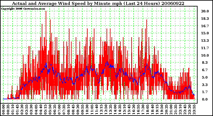213x116 pixels.
Task: Click the 16:20 time label
Action: point(134,110)
